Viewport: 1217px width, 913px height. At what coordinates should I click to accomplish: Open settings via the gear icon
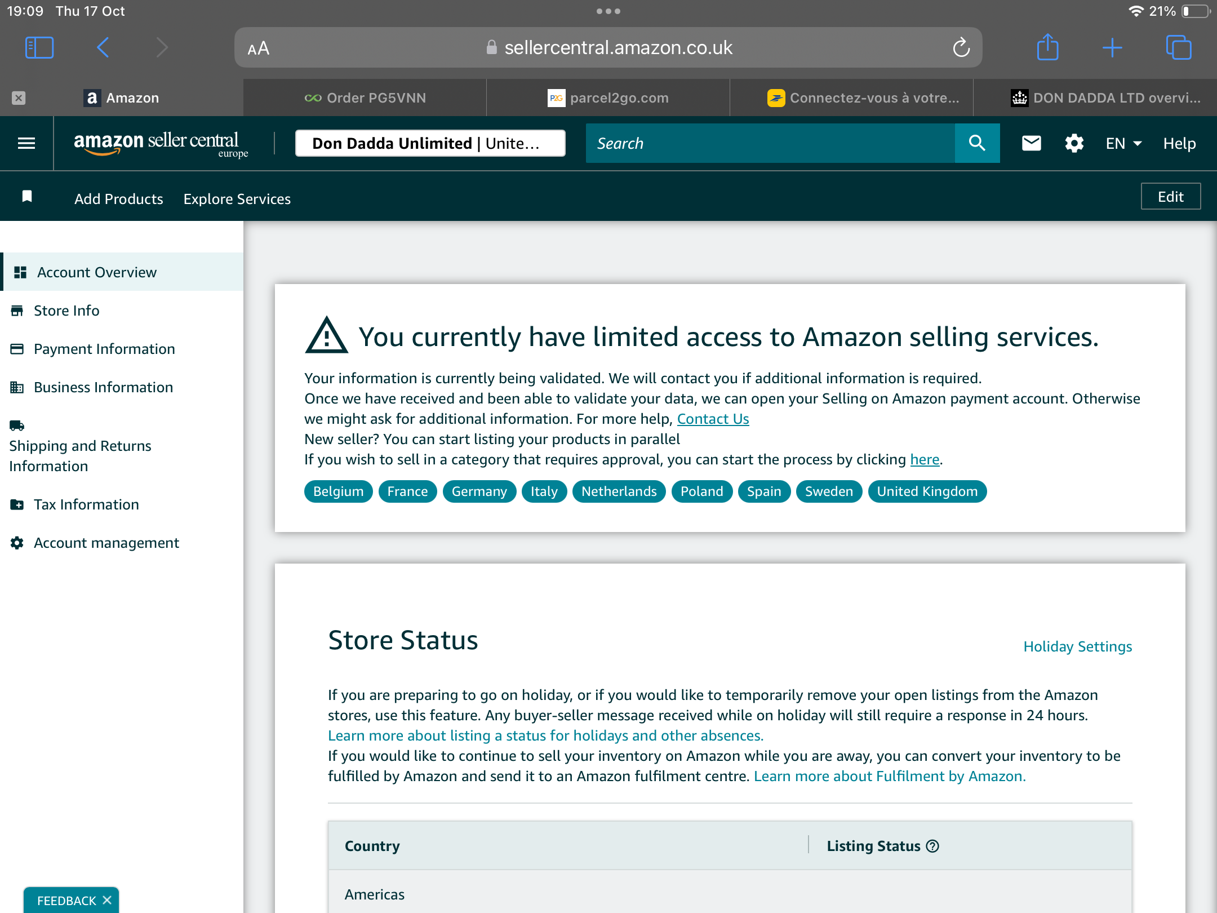[x=1074, y=143]
